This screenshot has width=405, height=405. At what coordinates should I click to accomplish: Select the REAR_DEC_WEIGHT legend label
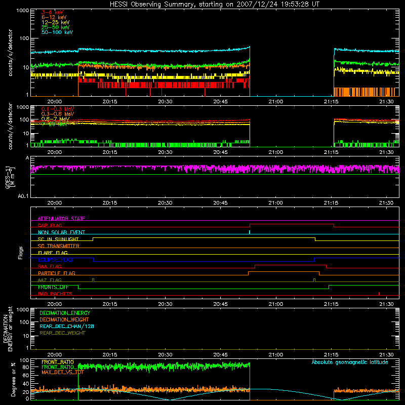tap(62, 333)
